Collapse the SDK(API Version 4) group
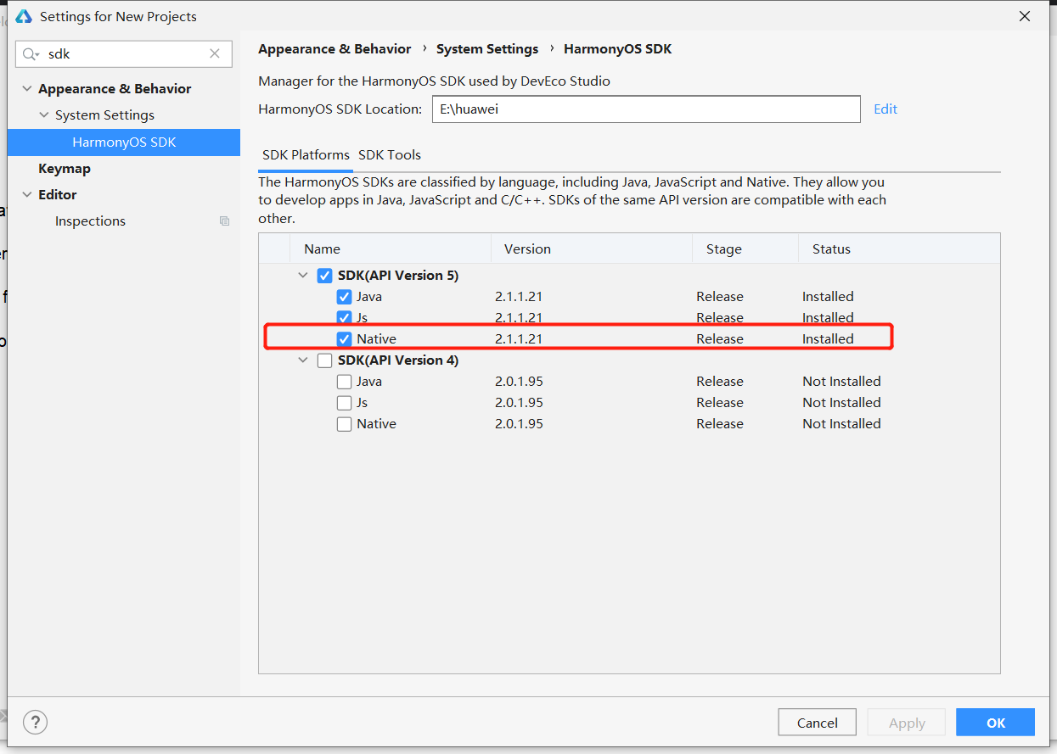The width and height of the screenshot is (1057, 754). tap(303, 360)
